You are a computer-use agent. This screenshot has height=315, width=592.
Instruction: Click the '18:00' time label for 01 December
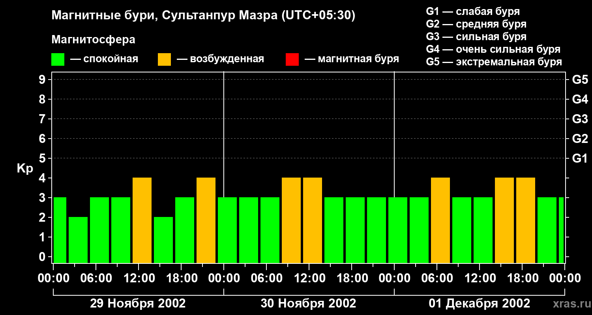pos(522,278)
